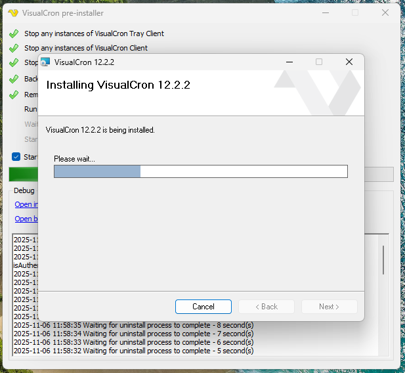Viewport: 405px width, 373px height.
Task: Click checkmark beside Stop VisualCron Client instances
Action: [14, 48]
